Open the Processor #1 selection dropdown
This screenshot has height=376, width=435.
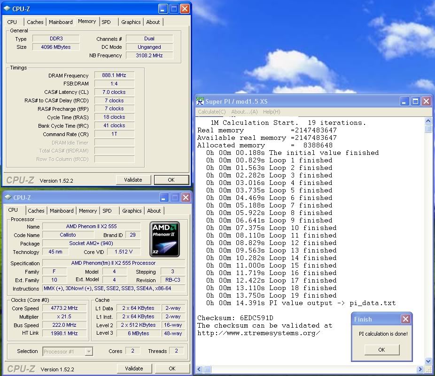pos(89,351)
